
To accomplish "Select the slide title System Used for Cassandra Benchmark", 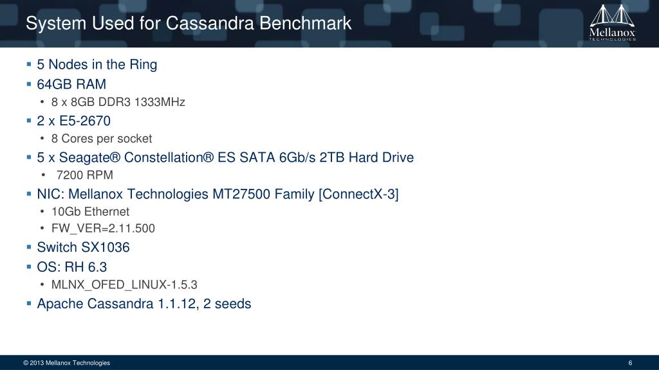I will pos(189,24).
